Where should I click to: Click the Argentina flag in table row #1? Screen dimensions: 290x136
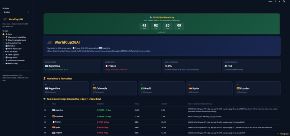tap(54, 110)
